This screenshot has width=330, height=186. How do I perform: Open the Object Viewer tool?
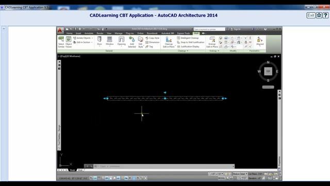[69, 42]
